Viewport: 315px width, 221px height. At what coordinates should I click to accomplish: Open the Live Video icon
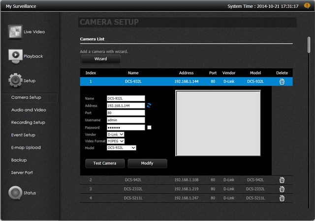15,32
